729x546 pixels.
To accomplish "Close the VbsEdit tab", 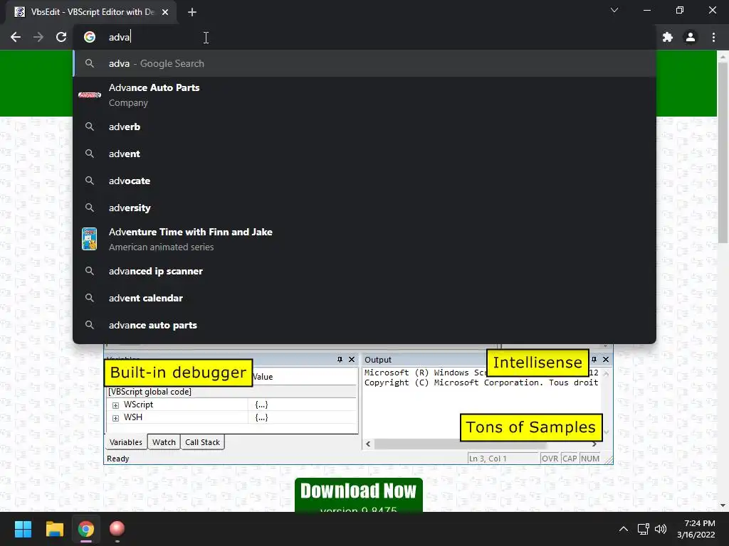I will 165,12.
